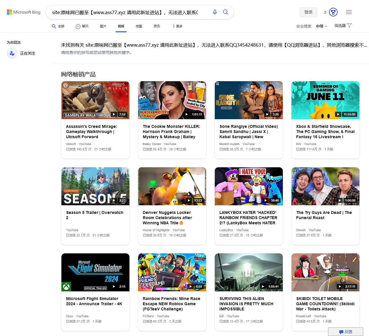Open the 正在关注 sidebar icon
The height and width of the screenshot is (336, 369).
click(12, 53)
